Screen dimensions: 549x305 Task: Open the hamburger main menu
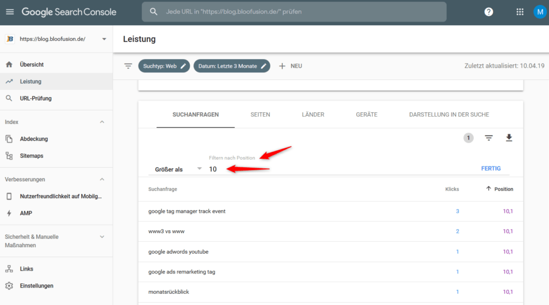10,12
